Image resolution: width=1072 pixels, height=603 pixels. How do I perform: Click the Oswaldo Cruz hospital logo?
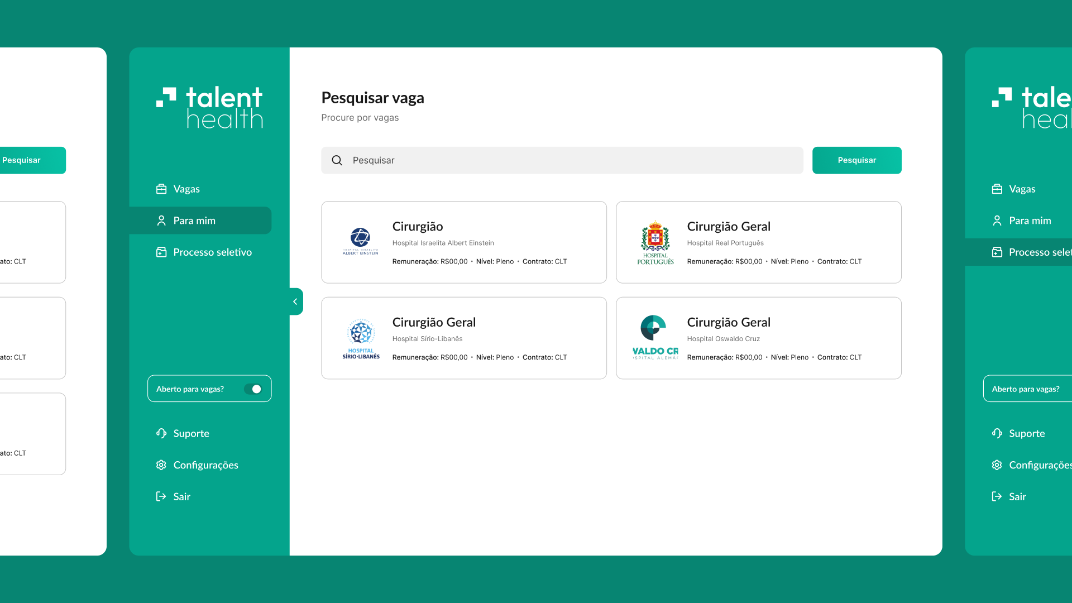point(655,337)
